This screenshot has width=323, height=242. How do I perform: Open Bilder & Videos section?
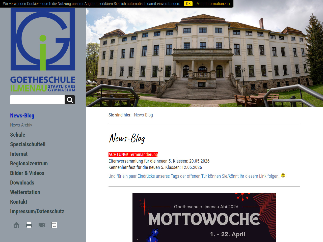[x=27, y=173]
